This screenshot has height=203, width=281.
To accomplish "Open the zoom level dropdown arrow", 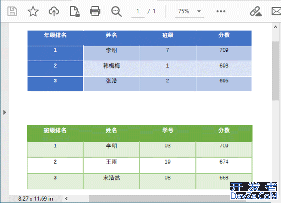I will click(x=199, y=11).
